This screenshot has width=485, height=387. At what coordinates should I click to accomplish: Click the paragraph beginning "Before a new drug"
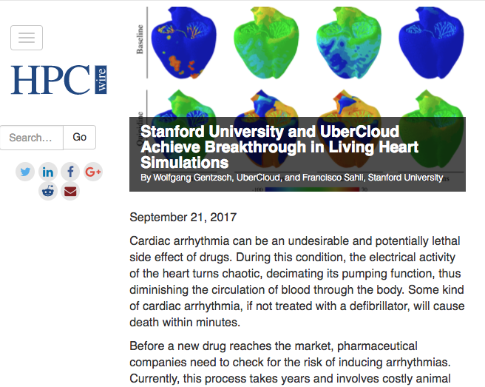297,363
